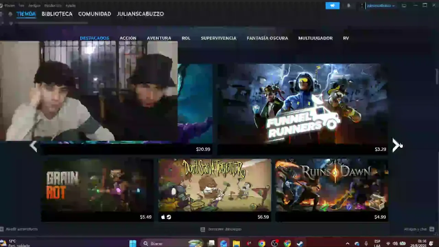Click the Añadir un producto plus icon
Viewport: 439px width, 247px height.
(2, 229)
